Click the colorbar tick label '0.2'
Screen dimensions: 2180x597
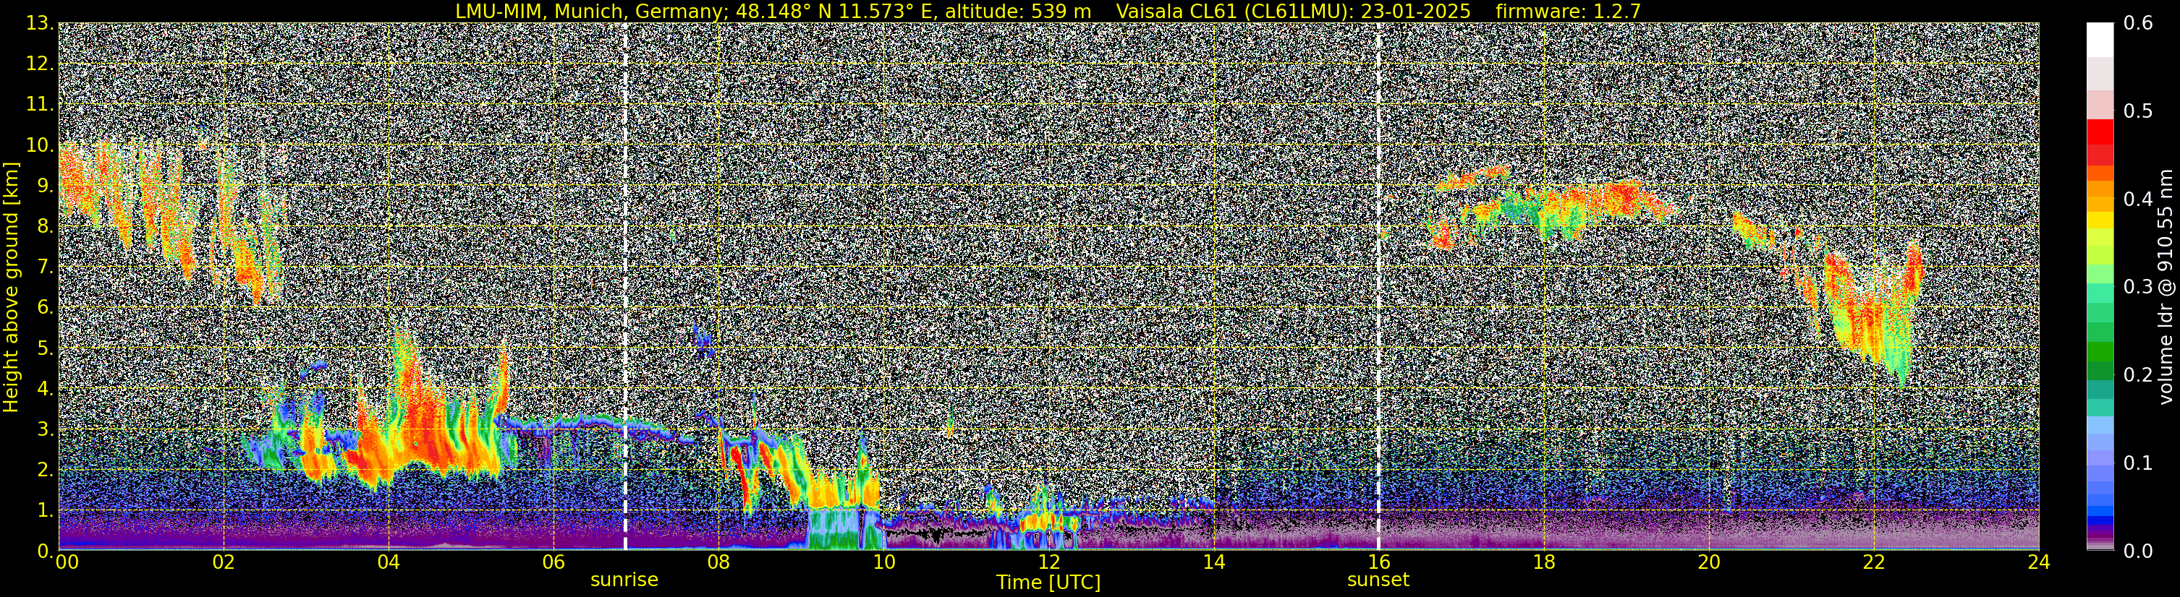pyautogui.click(x=2139, y=375)
